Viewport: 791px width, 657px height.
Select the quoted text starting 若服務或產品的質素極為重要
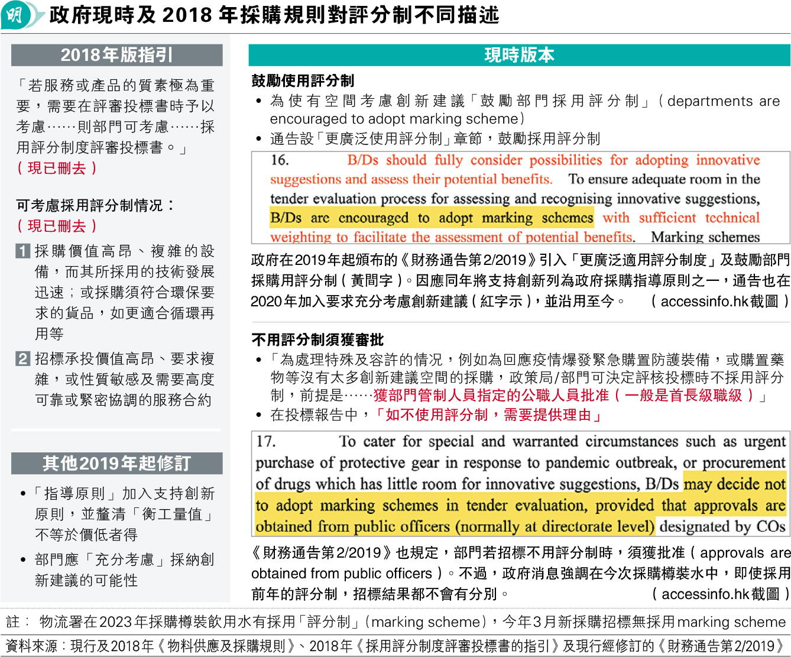(115, 116)
